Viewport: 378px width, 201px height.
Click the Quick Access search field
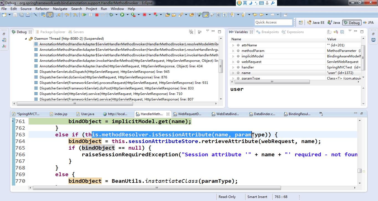274,22
